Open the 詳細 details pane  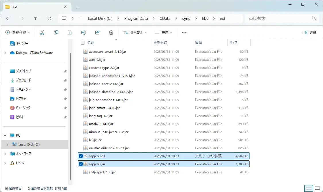310,32
